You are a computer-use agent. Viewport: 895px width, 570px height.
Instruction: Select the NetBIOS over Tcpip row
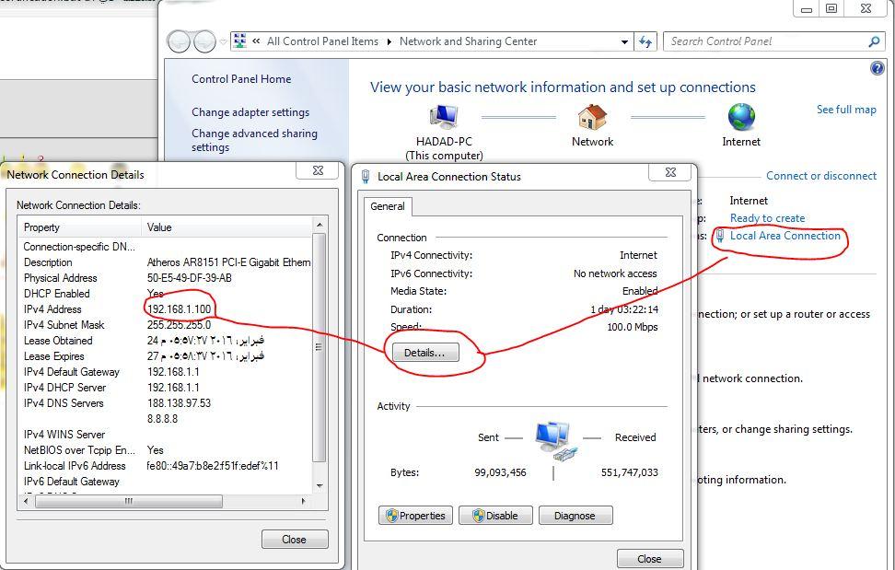click(165, 450)
